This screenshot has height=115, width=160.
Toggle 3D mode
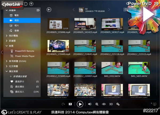[x=111, y=104]
